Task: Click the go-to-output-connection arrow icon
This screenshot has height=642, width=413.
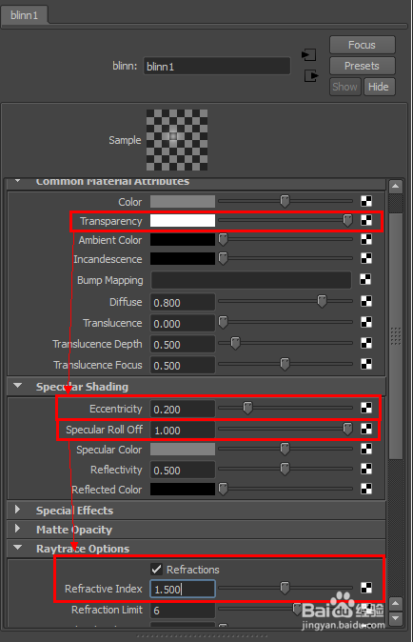Action: pos(311,76)
